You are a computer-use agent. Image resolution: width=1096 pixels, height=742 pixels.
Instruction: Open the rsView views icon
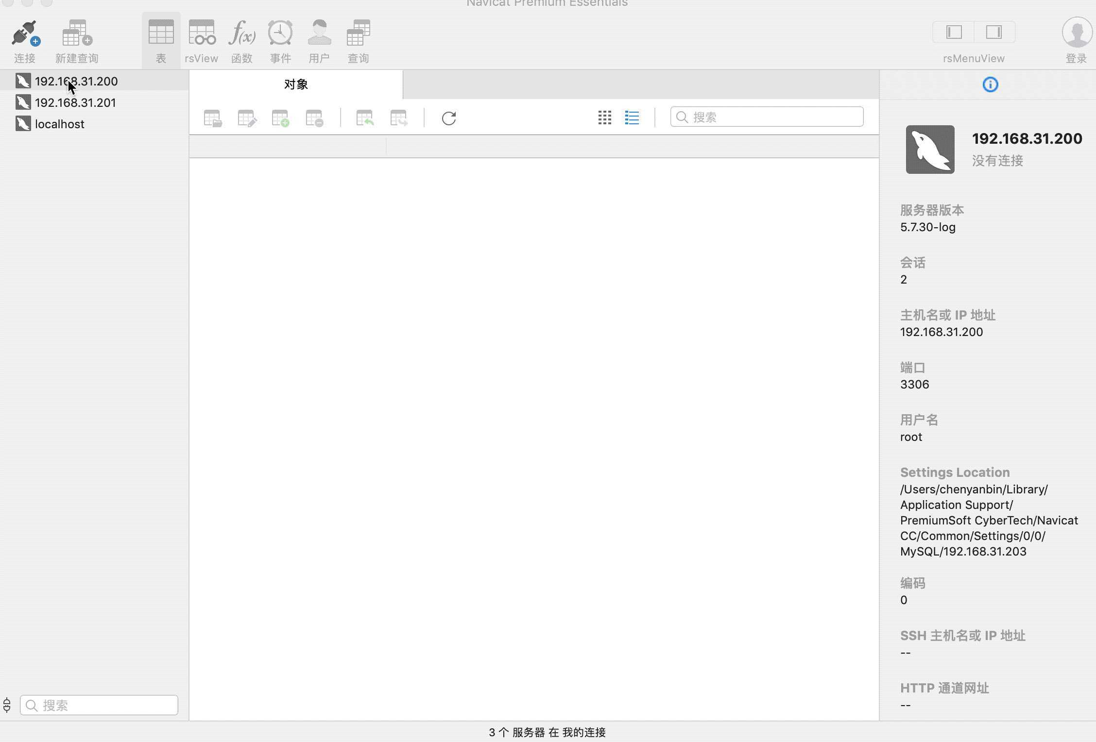coord(202,32)
